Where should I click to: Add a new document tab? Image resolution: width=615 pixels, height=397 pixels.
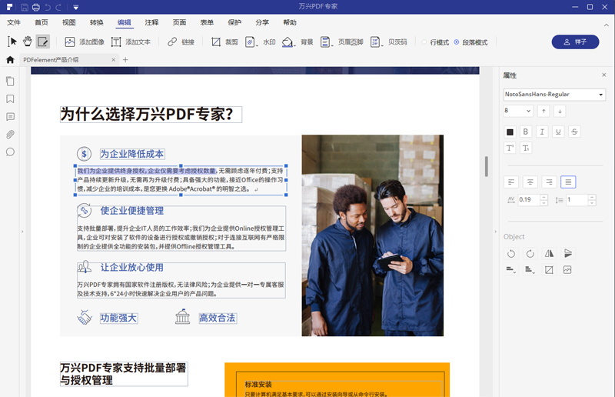coord(125,60)
